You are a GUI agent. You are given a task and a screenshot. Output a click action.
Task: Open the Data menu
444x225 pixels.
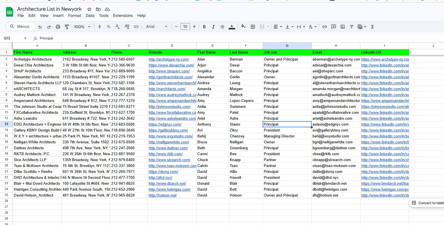pyautogui.click(x=90, y=15)
